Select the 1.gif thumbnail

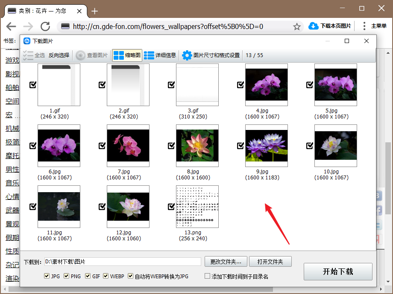pyautogui.click(x=59, y=85)
